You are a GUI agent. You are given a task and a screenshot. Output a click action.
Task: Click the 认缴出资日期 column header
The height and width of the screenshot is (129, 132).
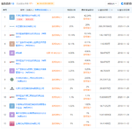[123, 10]
